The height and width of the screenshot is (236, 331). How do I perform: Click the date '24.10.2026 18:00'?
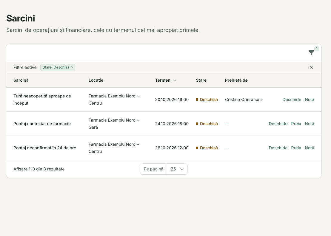[172, 124]
